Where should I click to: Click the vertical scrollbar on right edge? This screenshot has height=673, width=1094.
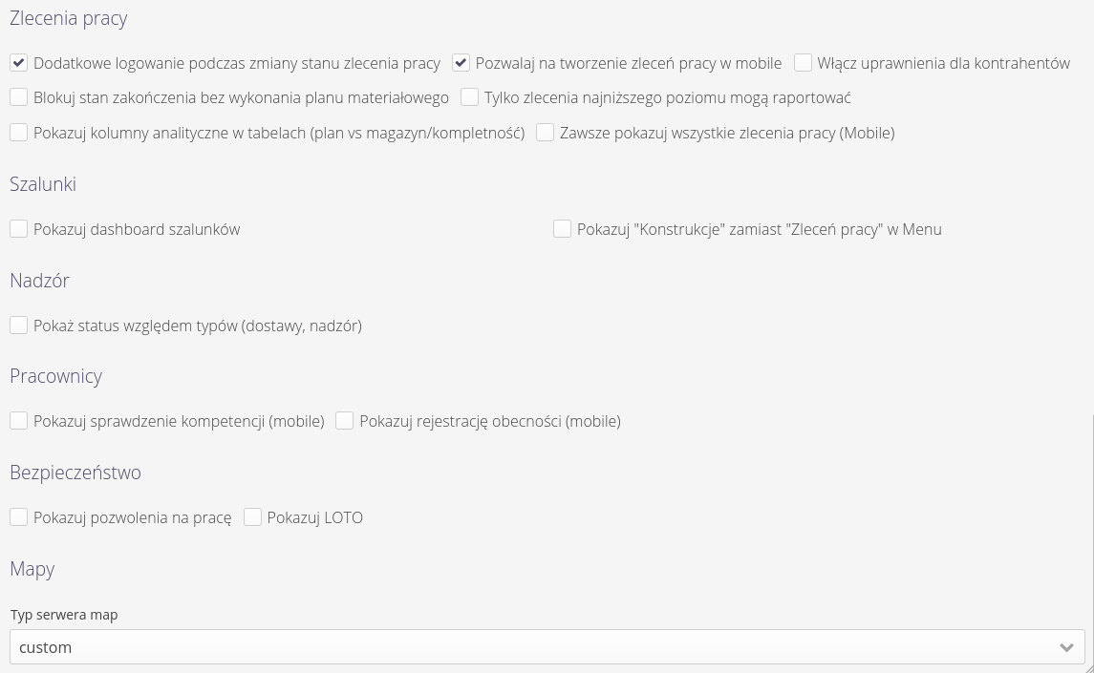pos(1091,535)
